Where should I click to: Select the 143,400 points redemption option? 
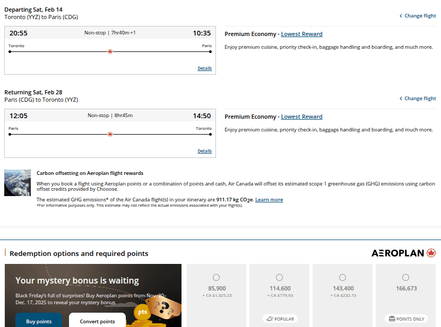pos(342,278)
